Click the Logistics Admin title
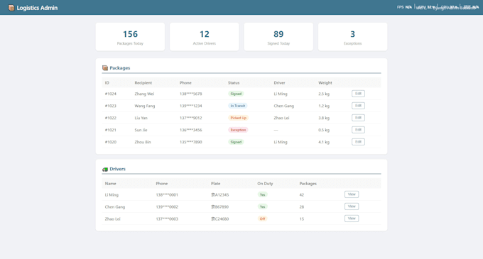This screenshot has width=483, height=259. coord(37,8)
